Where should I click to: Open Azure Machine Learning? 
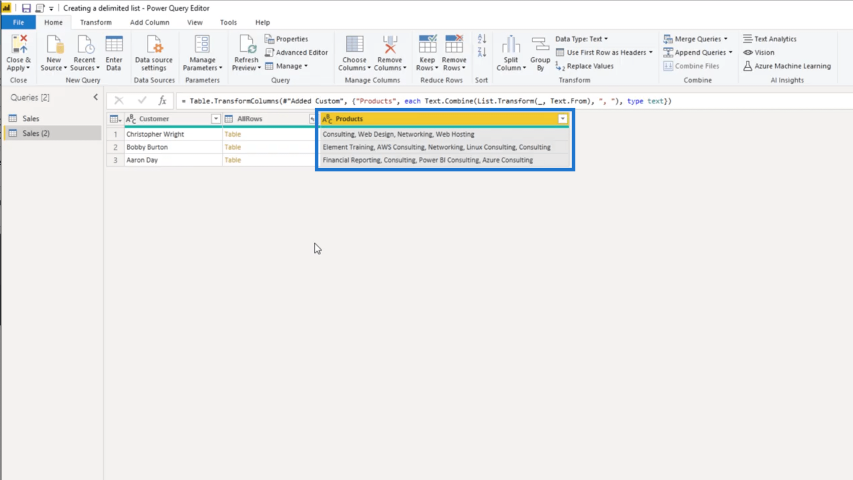(787, 66)
